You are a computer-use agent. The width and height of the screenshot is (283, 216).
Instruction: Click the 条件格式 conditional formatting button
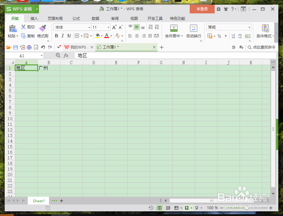click(265, 31)
